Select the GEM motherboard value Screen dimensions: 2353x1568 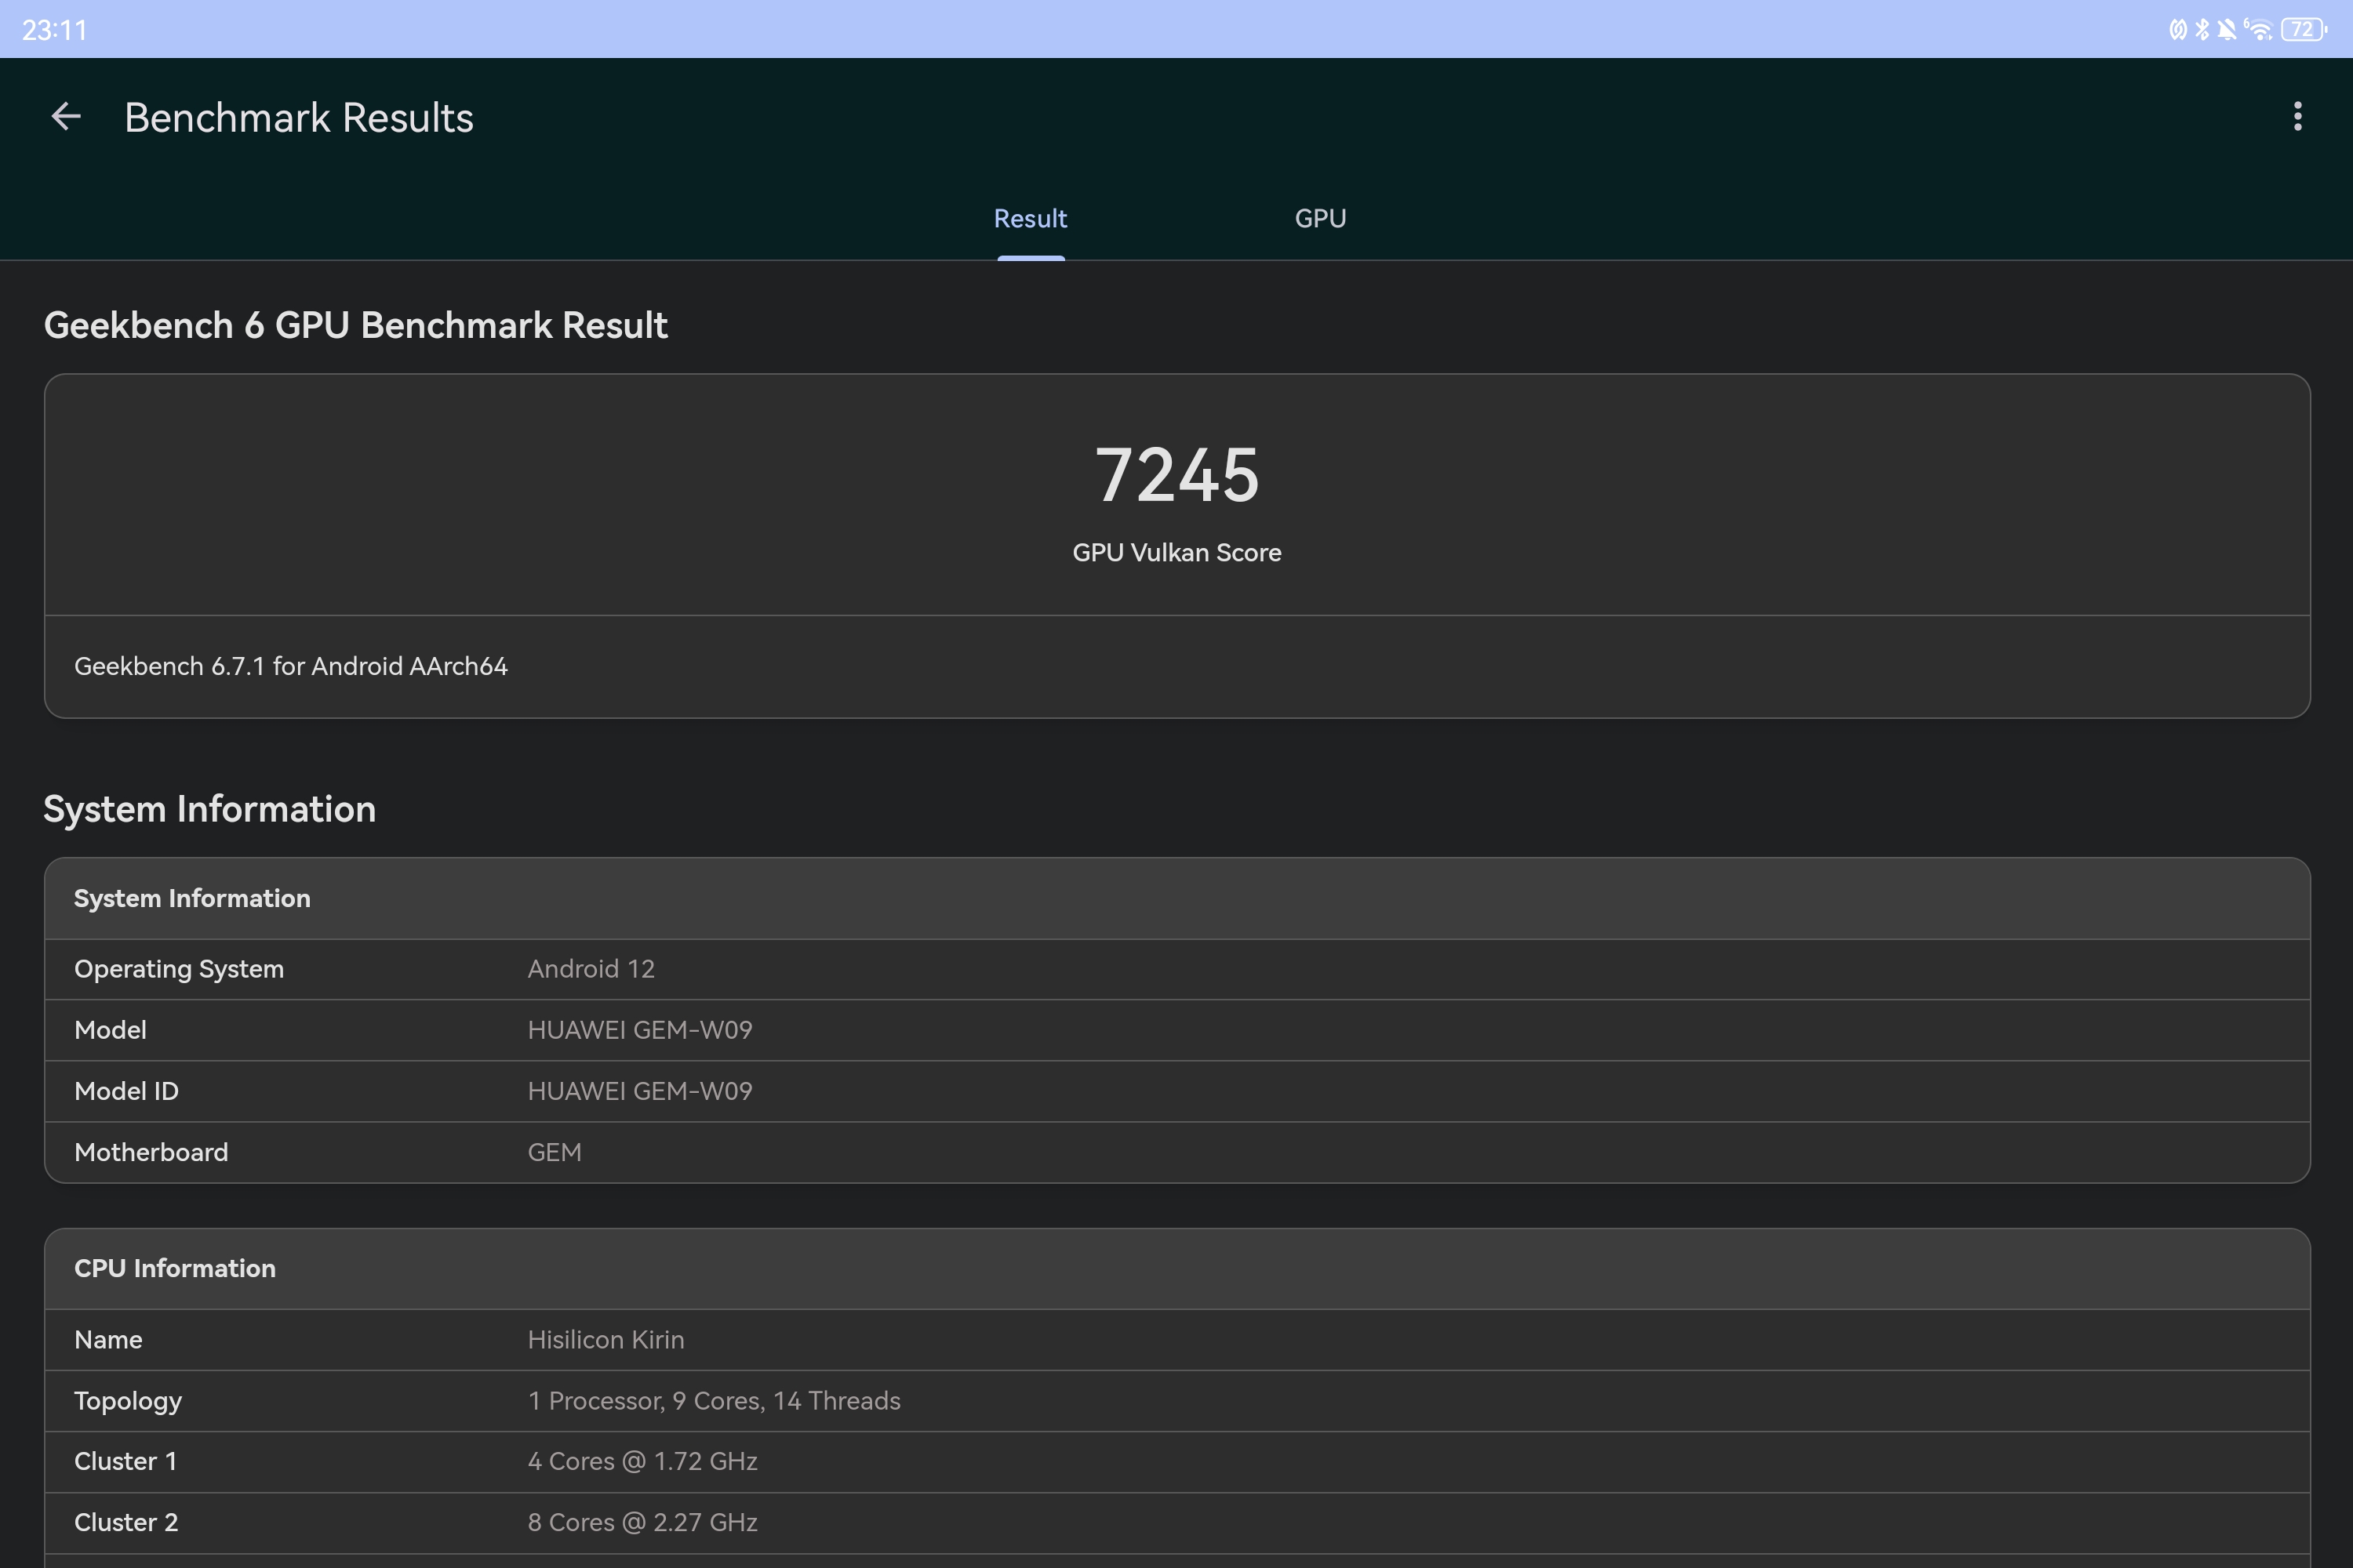(555, 1152)
